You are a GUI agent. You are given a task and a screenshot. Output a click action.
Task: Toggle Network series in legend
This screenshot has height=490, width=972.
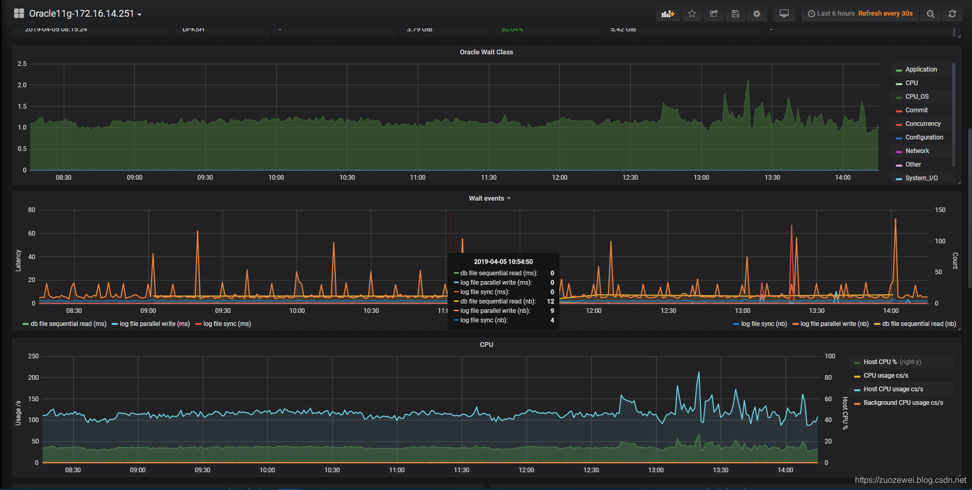click(917, 151)
